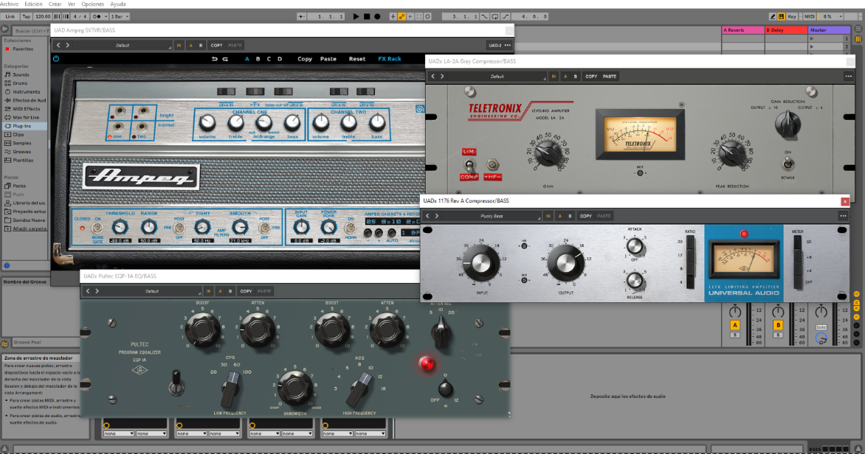
Task: Toggle the LA-2A Limit/Compress switch
Action: coord(469,164)
